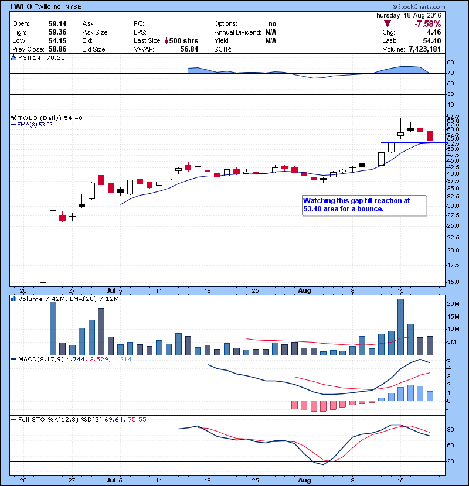Click the Options value 'no'
The width and height of the screenshot is (469, 486).
click(272, 24)
